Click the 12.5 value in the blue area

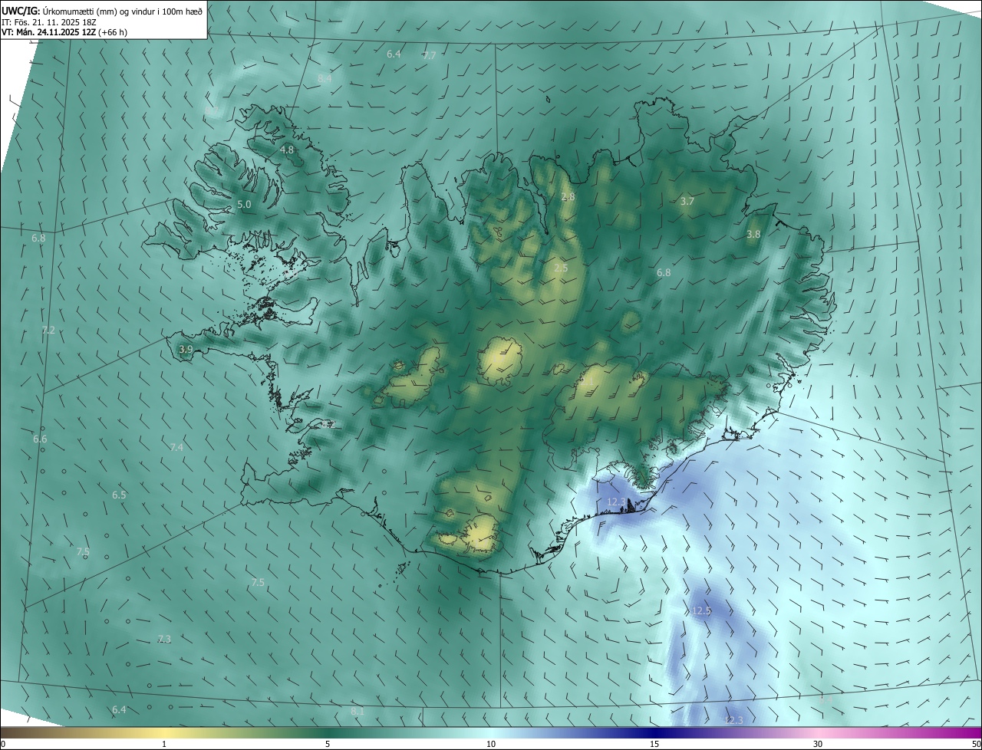pyautogui.click(x=701, y=610)
